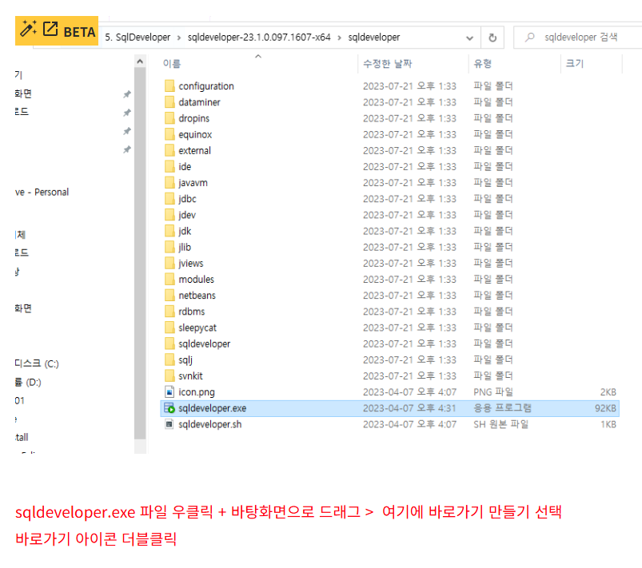Select the javavm folder icon
642x568 pixels.
(169, 182)
